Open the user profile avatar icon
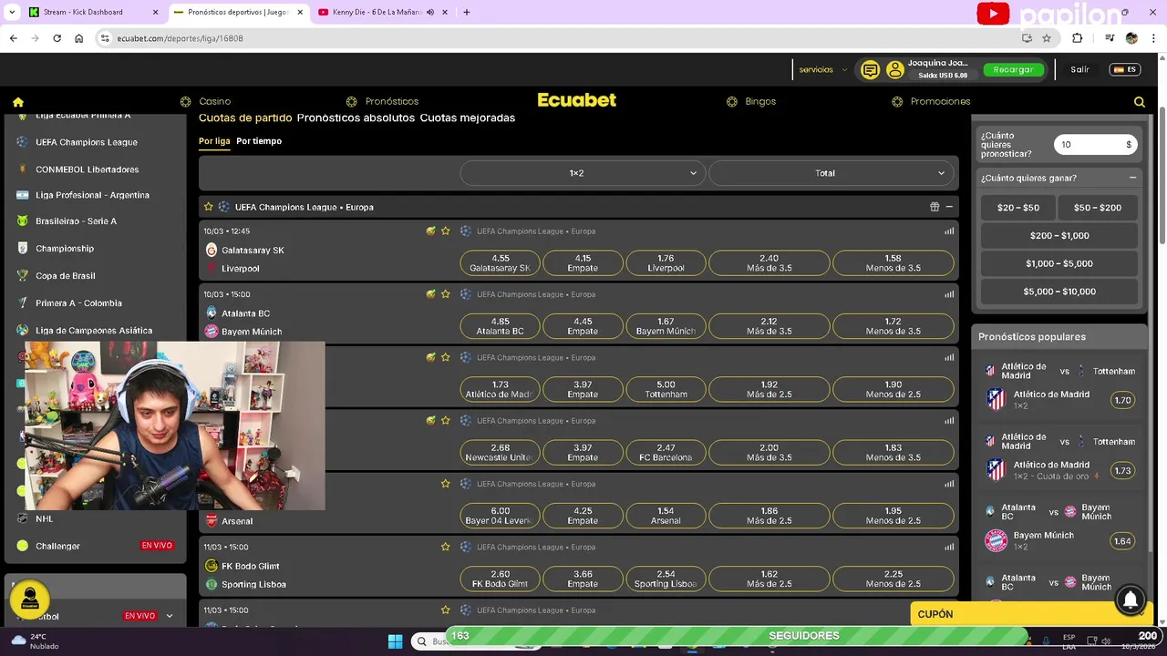1167x656 pixels. (x=894, y=70)
